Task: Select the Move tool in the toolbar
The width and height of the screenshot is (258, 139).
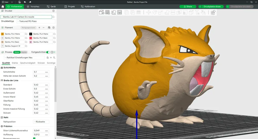Action: pos(149,12)
